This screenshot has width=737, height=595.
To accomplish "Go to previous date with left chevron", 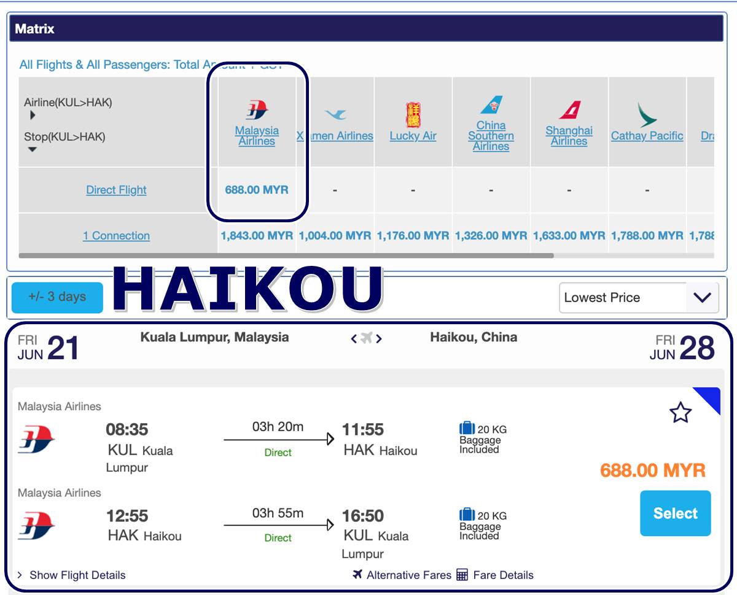I will (354, 338).
